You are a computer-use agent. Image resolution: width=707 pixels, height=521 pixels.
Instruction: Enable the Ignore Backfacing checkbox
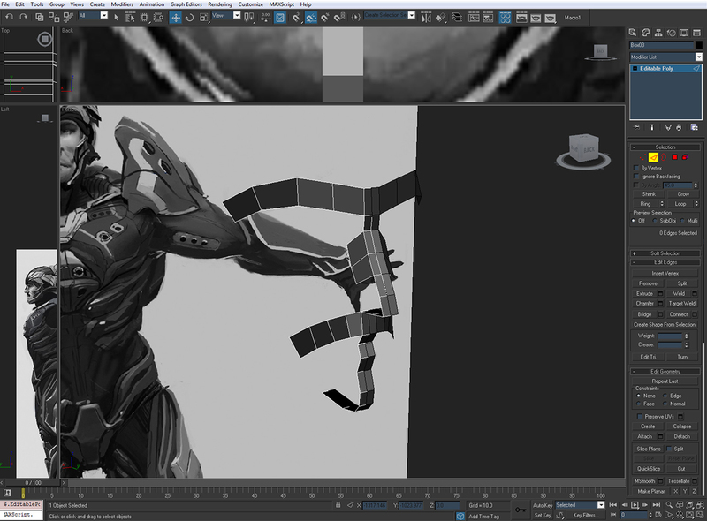point(636,177)
